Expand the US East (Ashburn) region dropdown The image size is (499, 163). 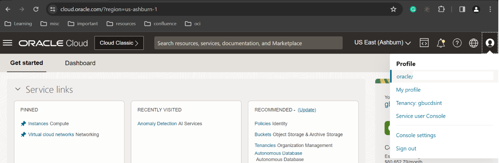(382, 43)
